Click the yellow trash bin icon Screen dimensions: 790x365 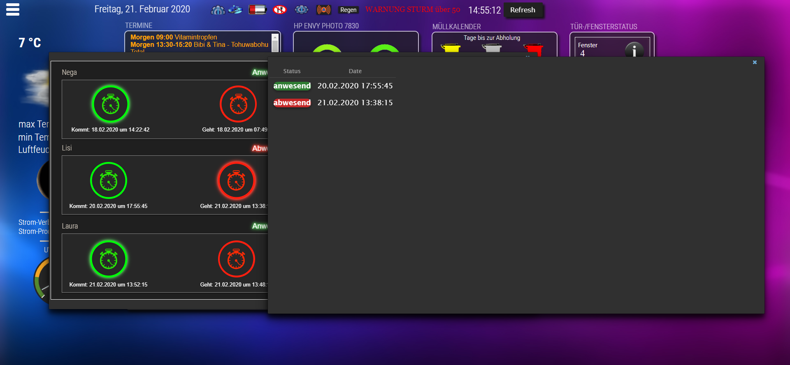pyautogui.click(x=451, y=48)
